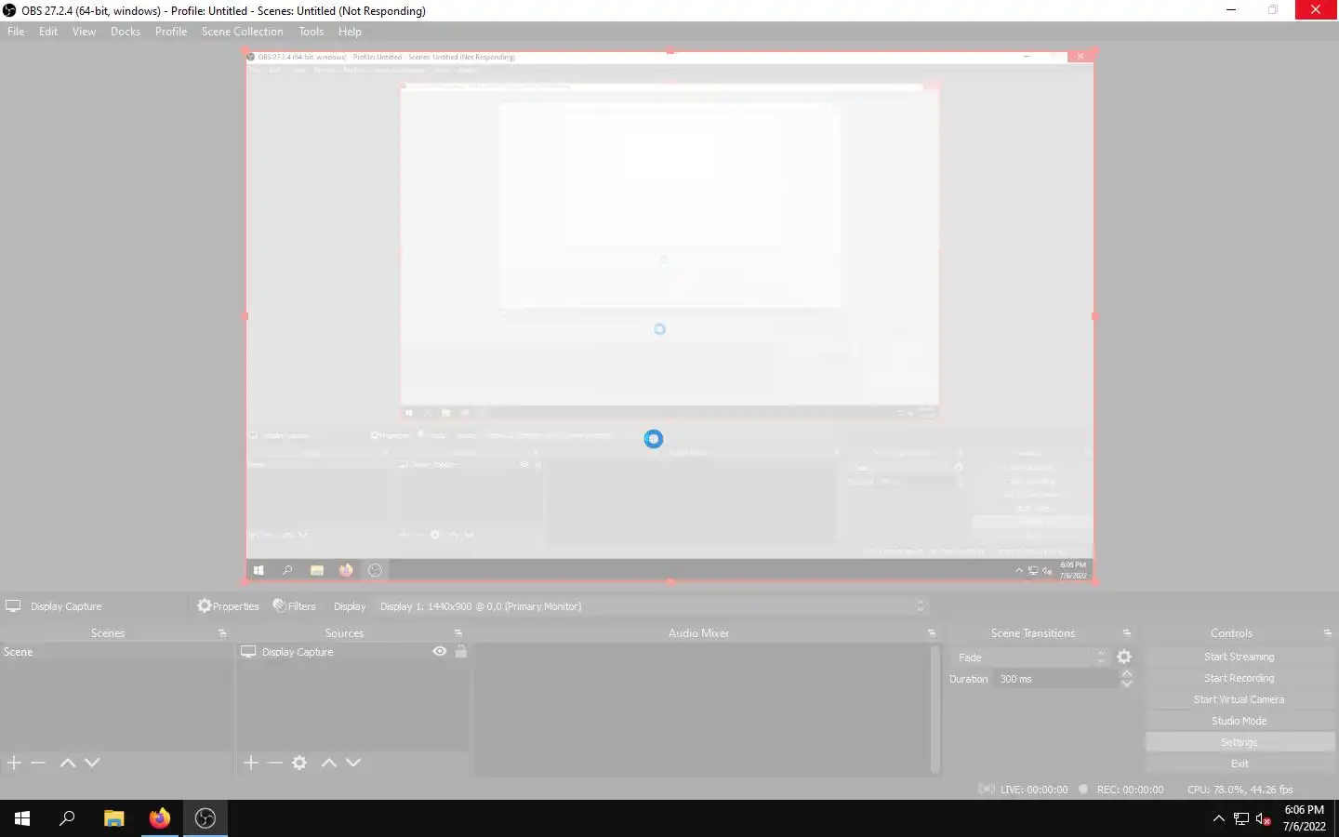Open the Tools menu
The height and width of the screenshot is (837, 1339).
312,32
